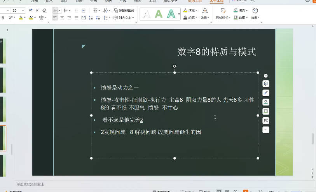Select the green outlined A text style preset
Image resolution: width=316 pixels, height=192 pixels.
point(171,14)
